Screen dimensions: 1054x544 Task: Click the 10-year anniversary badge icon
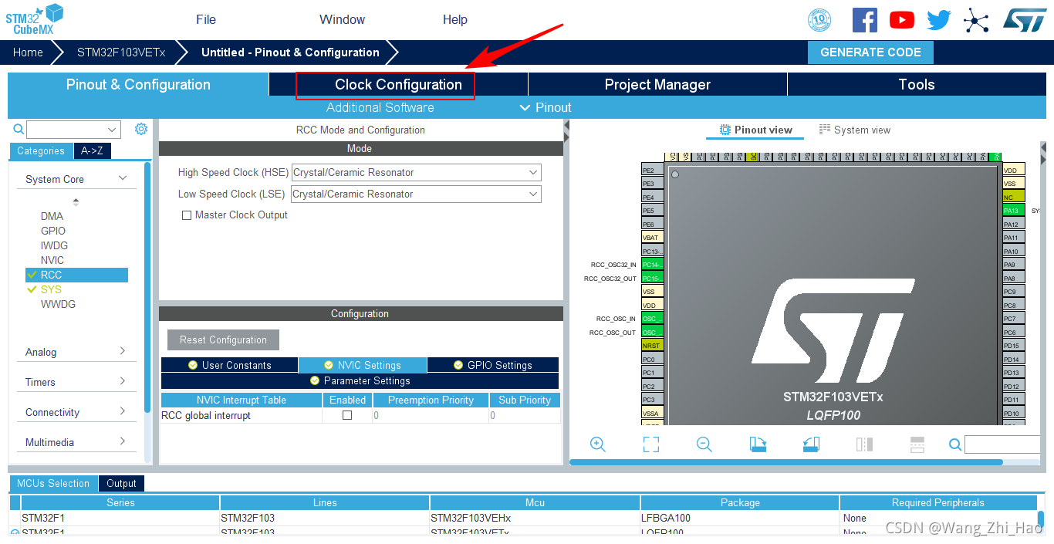819,20
